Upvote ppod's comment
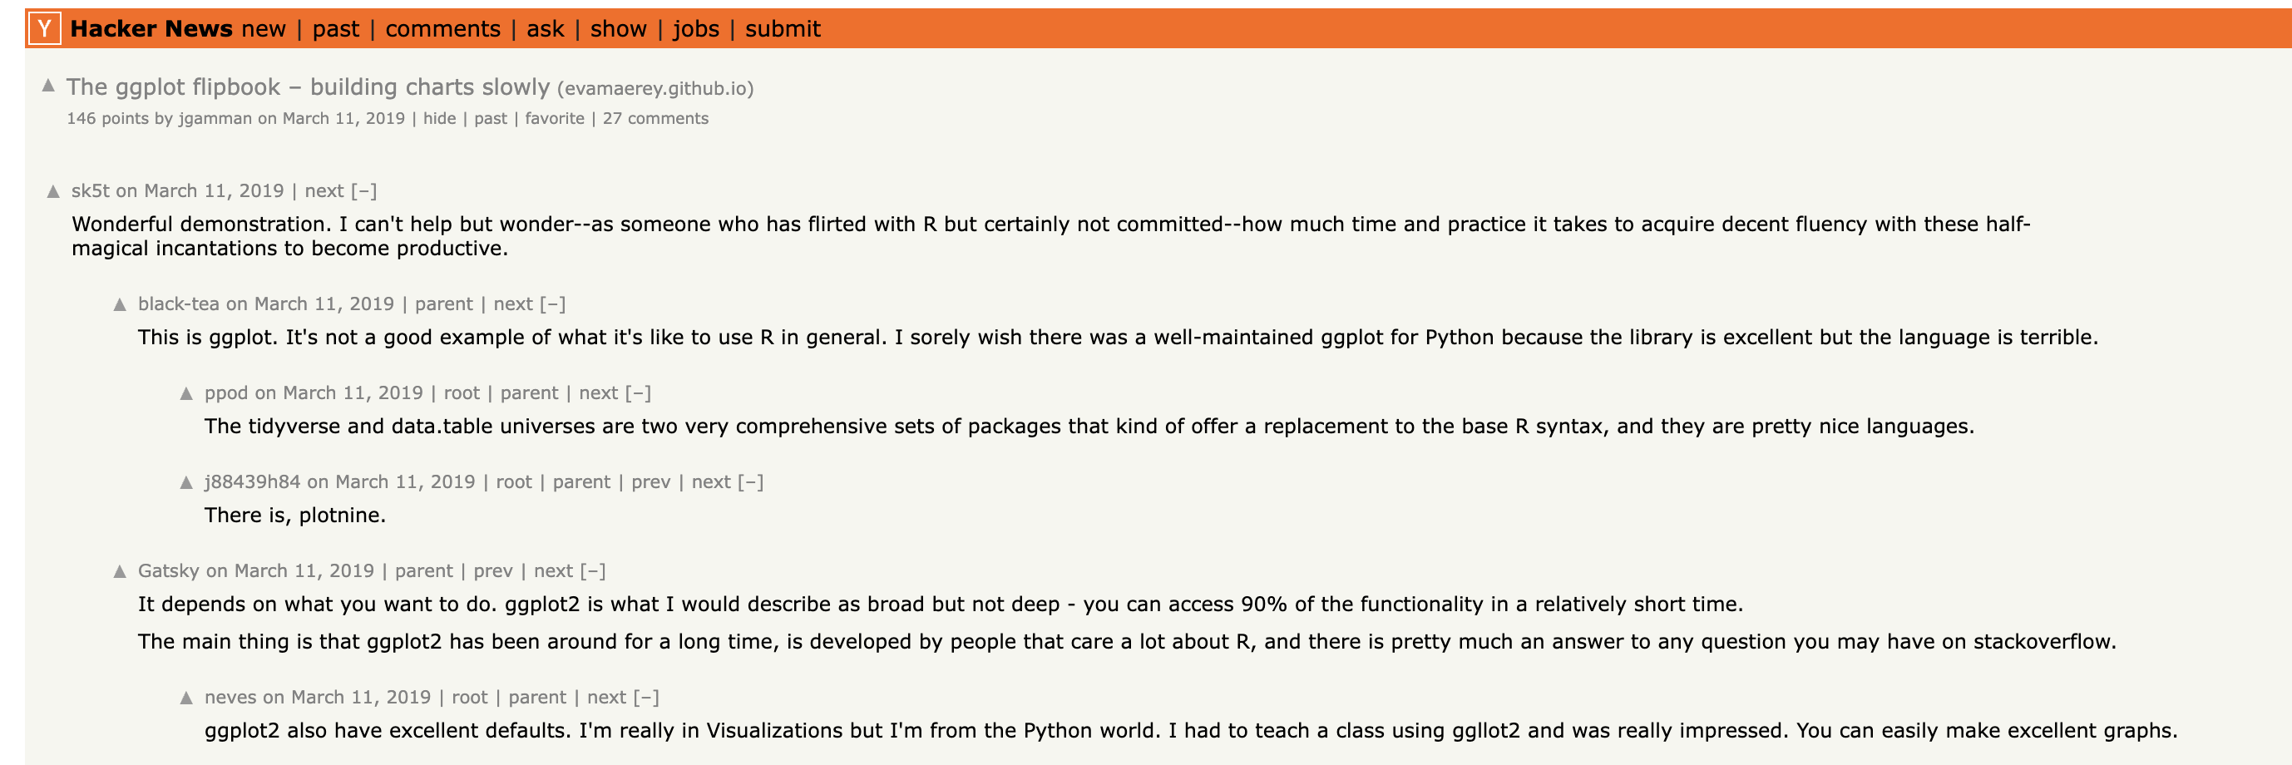This screenshot has height=765, width=2292. tap(186, 394)
